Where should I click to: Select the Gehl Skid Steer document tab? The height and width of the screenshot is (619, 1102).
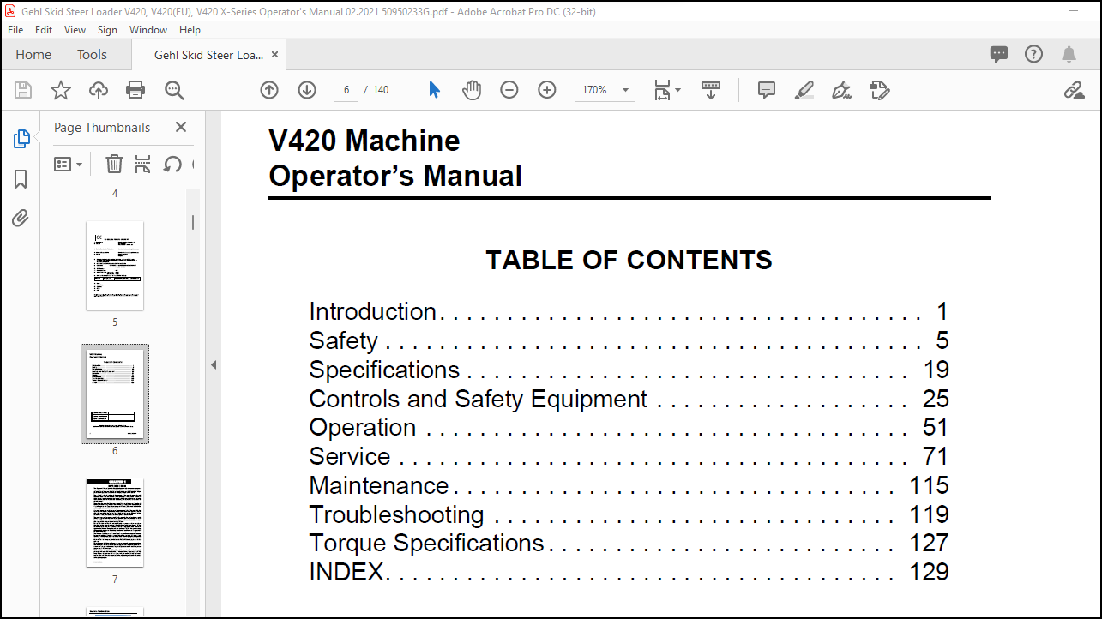coord(208,55)
